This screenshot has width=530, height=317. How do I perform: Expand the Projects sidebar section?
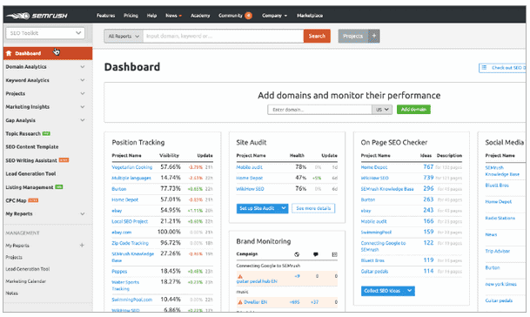(83, 93)
